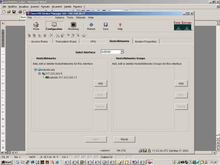The width and height of the screenshot is (220, 165).
Task: Click the <admin> status bar entry
Action: (105, 151)
